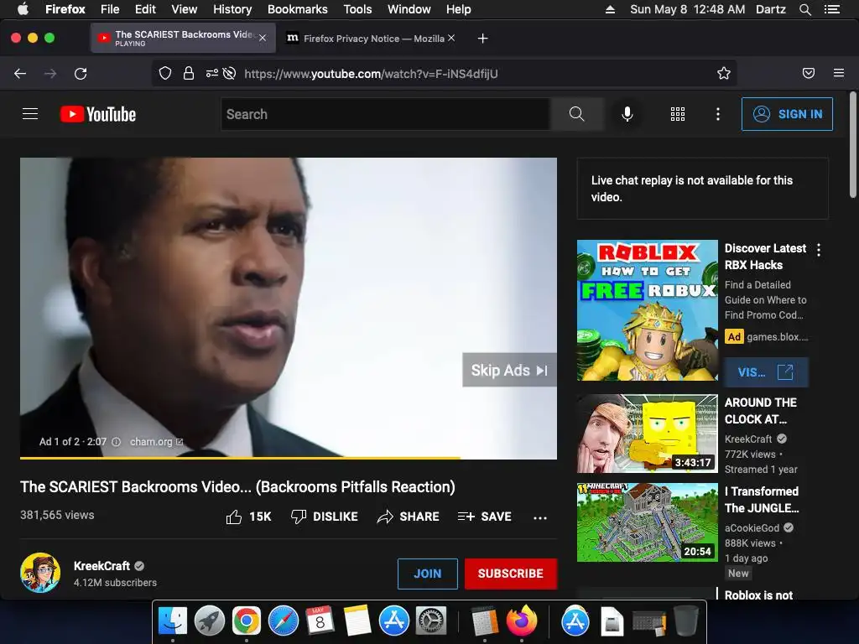Image resolution: width=859 pixels, height=644 pixels.
Task: Show site security padlock info
Action: coord(189,74)
